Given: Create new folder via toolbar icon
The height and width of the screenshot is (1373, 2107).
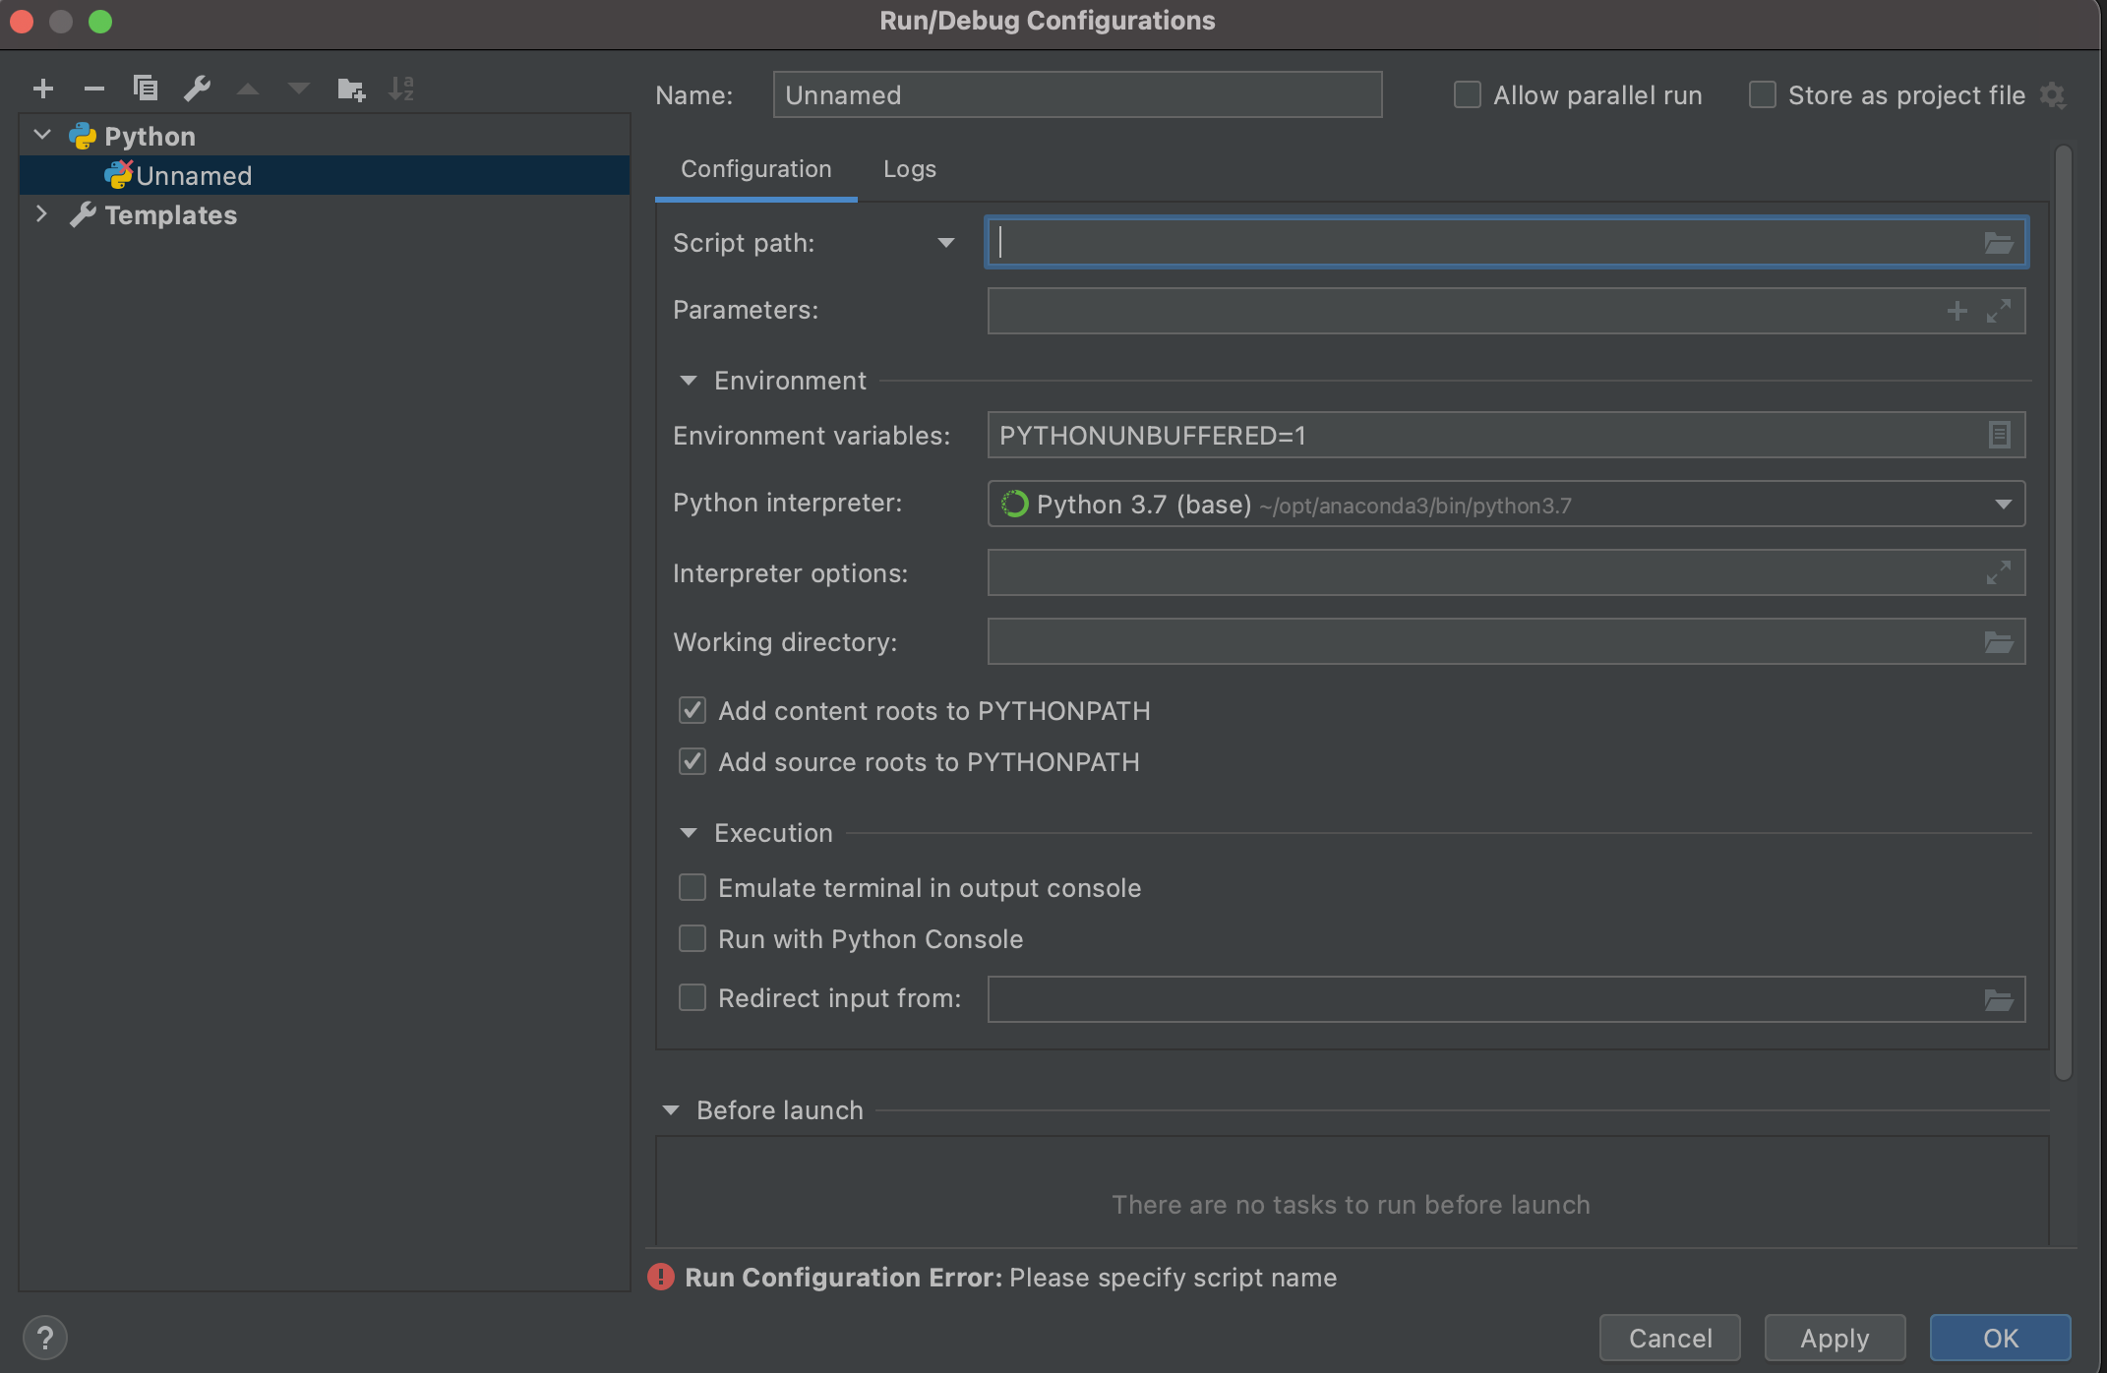Looking at the screenshot, I should pyautogui.click(x=351, y=90).
